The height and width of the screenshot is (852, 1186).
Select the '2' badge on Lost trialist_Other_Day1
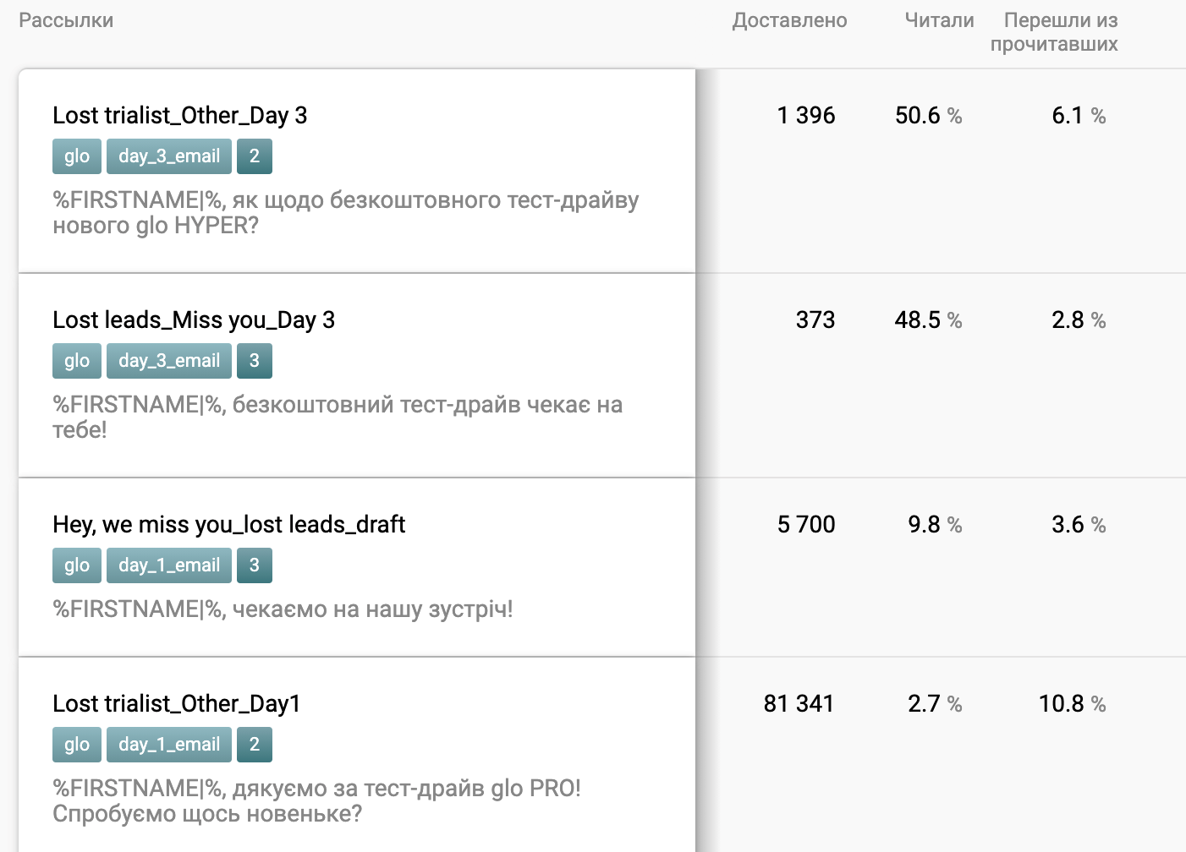coord(255,745)
